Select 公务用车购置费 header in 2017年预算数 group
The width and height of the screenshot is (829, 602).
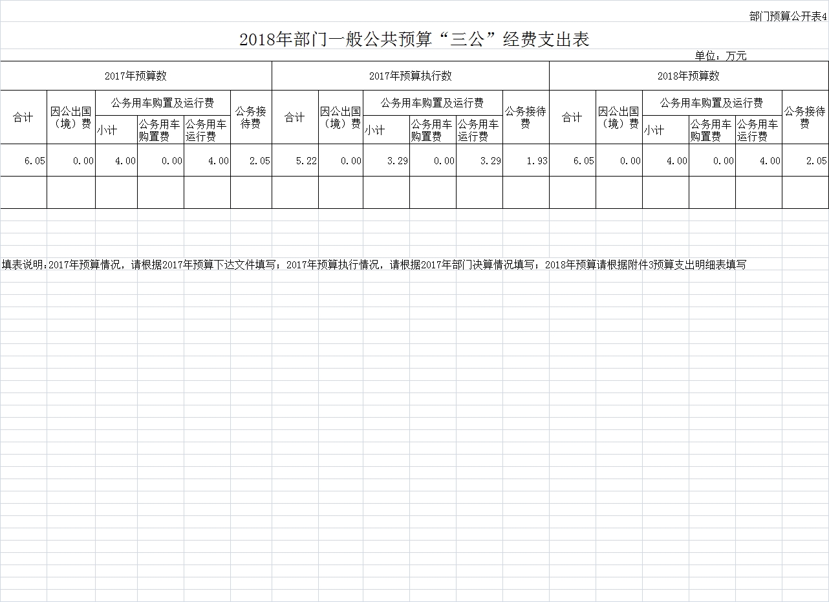[160, 130]
